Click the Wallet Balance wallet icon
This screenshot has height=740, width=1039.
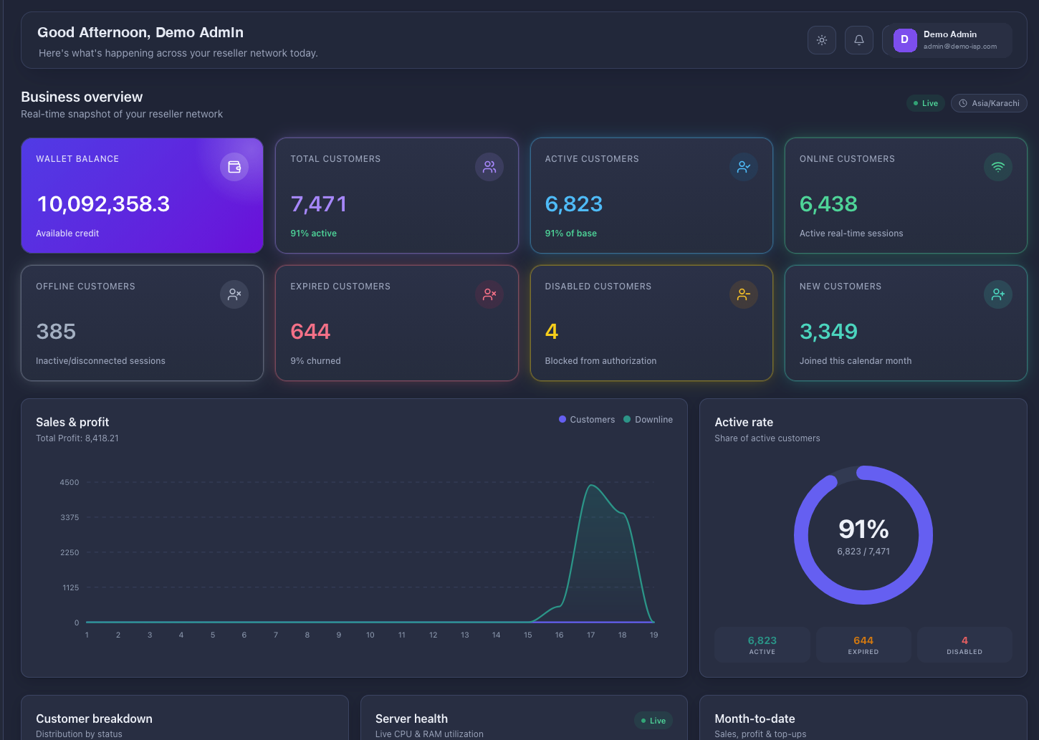234,167
